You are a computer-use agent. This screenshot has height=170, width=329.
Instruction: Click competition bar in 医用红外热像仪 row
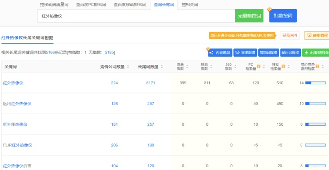pyautogui.click(x=315, y=104)
